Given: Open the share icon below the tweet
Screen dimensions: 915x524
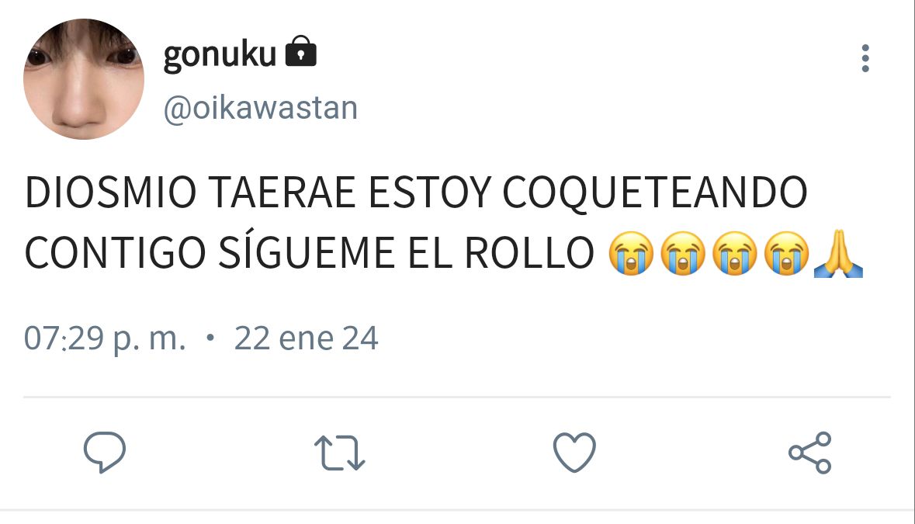Looking at the screenshot, I should coord(810,453).
